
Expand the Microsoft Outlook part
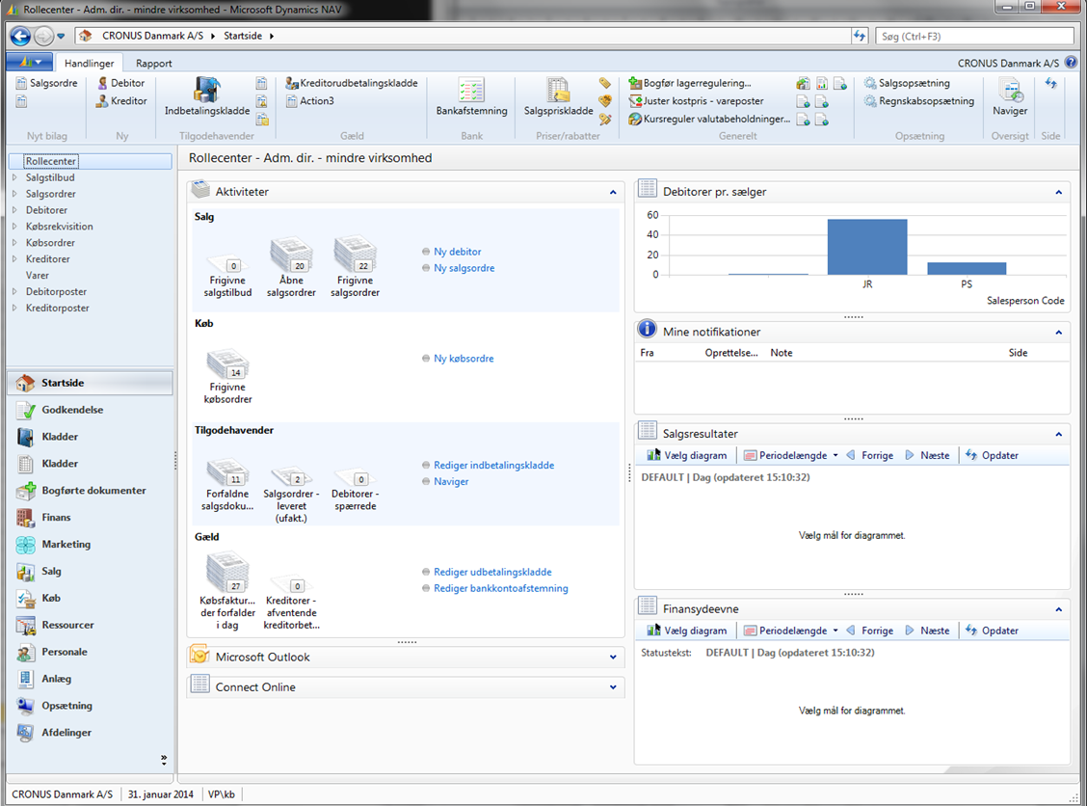point(613,657)
